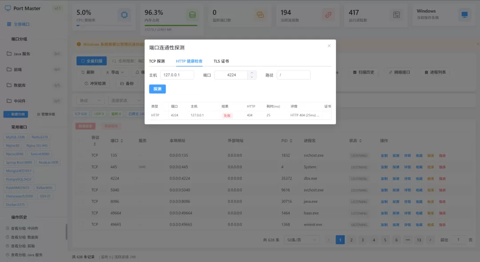Viewport: 480px width, 262px height.
Task: Click the 监听端口数 card icon
Action: [x=260, y=15]
